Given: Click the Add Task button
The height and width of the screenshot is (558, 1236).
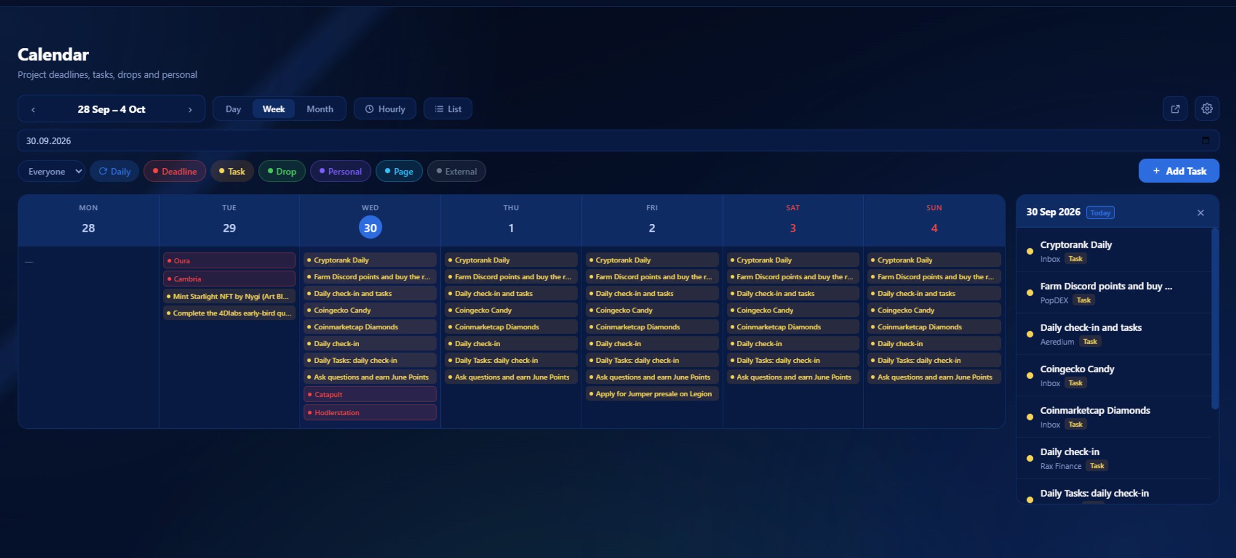Looking at the screenshot, I should point(1179,171).
